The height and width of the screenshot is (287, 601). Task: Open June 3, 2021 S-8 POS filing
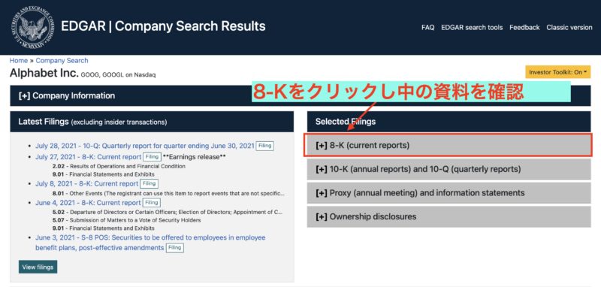[150, 243]
